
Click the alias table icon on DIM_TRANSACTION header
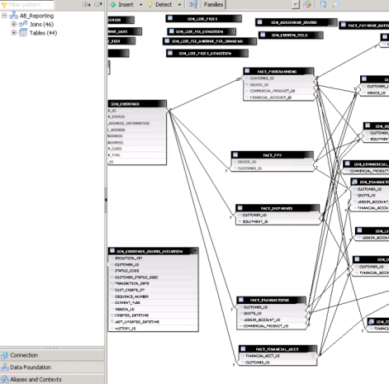click(x=354, y=182)
